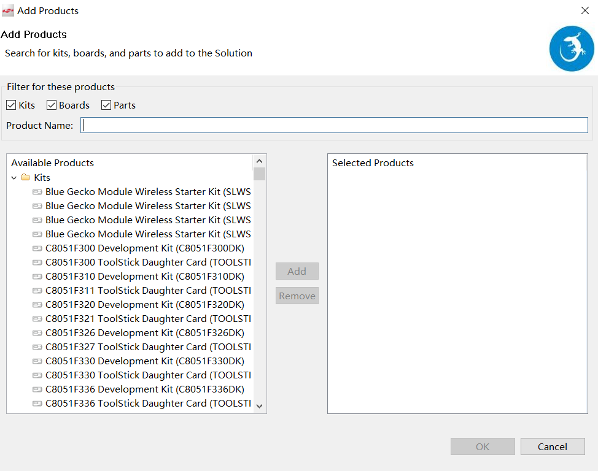
Task: Select C8051F300 ToolStick Daughter Card row
Action: (148, 262)
